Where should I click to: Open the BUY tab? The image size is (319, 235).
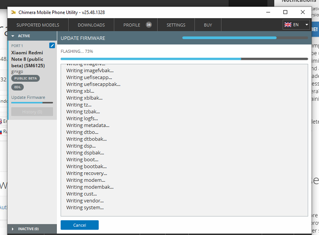pos(208,25)
